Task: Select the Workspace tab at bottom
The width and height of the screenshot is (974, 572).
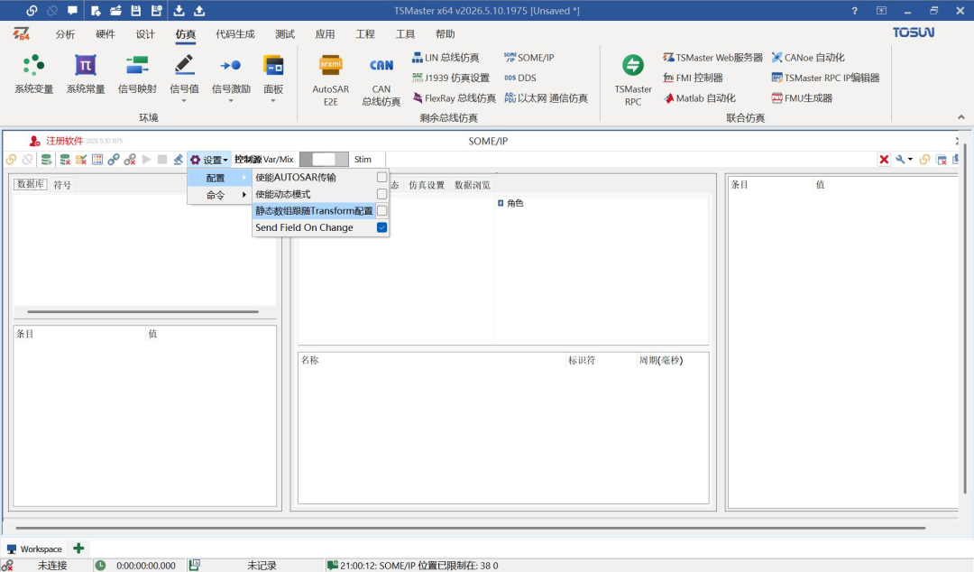Action: 35,549
